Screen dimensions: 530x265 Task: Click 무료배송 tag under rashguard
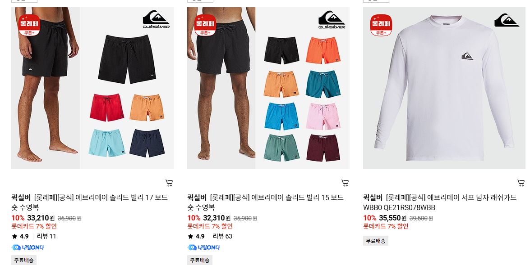click(x=376, y=241)
